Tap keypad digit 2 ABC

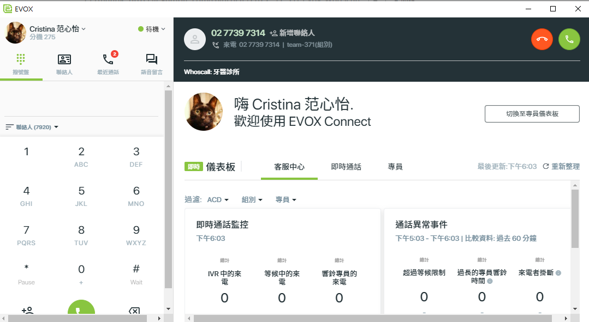tap(81, 157)
